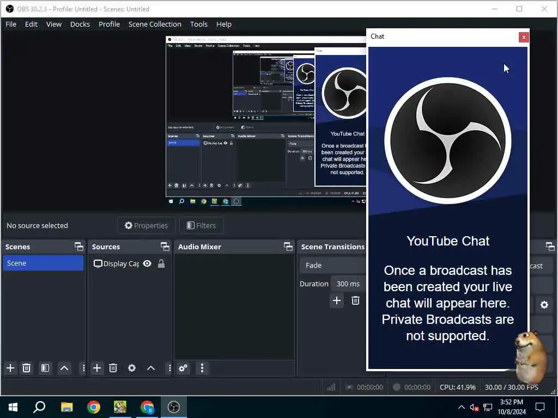Screen dimensions: 558x418
Task: Open advanced audio properties gears icon
Action: click(x=183, y=368)
